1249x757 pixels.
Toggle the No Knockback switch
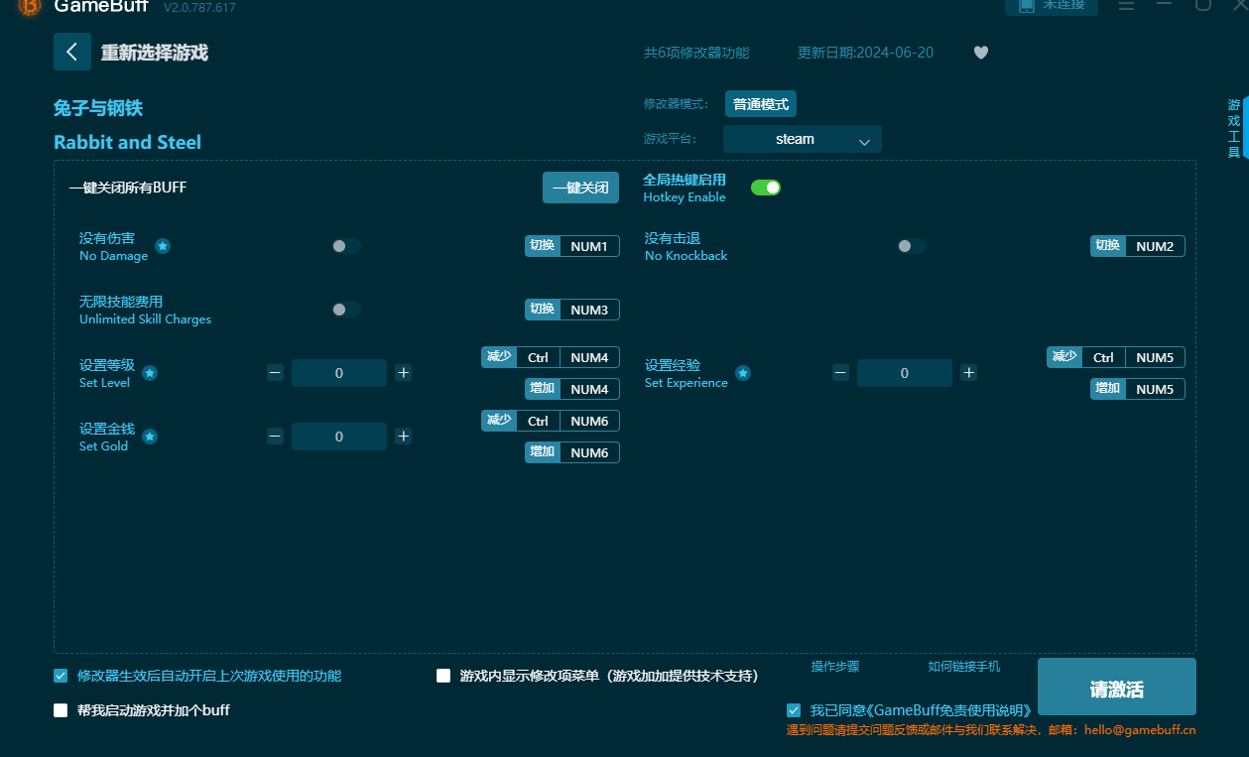(x=912, y=246)
